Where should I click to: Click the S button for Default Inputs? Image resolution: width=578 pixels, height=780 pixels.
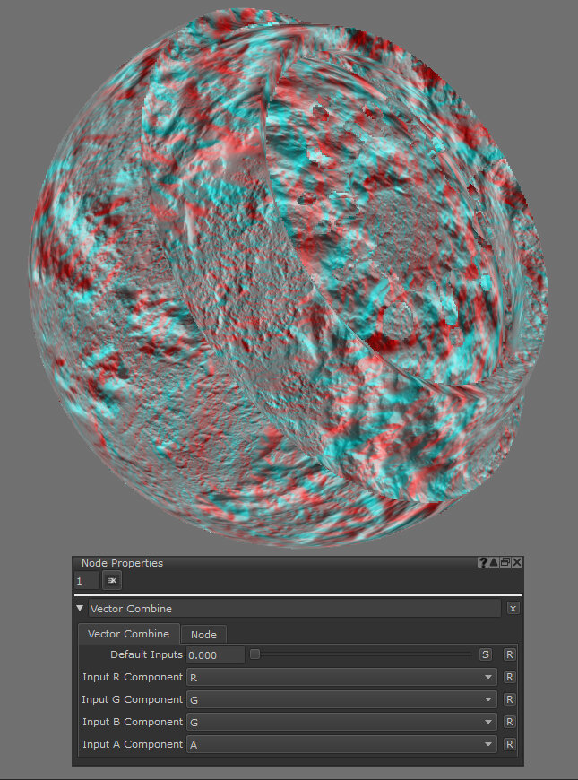(x=486, y=654)
